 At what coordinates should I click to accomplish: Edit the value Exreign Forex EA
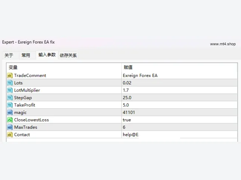coord(179,75)
